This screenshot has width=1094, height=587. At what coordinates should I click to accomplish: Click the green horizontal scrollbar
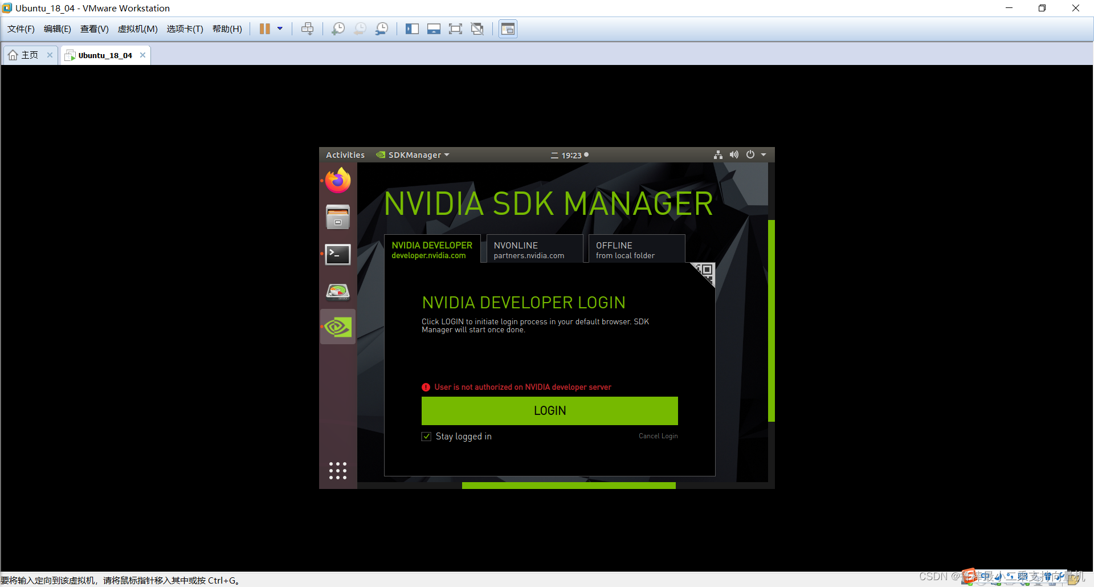pos(569,486)
